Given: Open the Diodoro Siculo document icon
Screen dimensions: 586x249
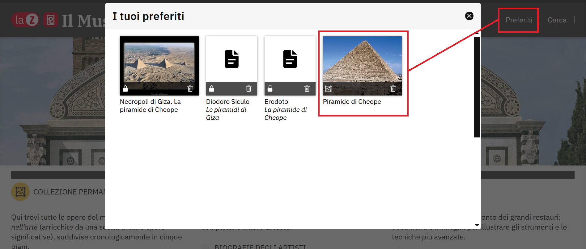Looking at the screenshot, I should (x=231, y=59).
